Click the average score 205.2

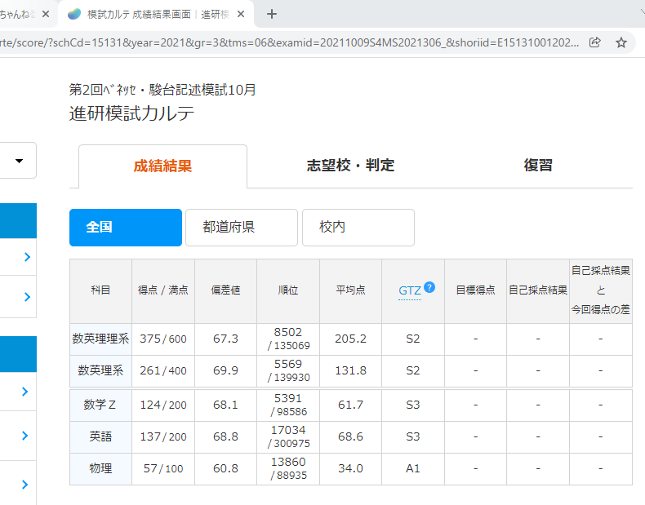350,339
